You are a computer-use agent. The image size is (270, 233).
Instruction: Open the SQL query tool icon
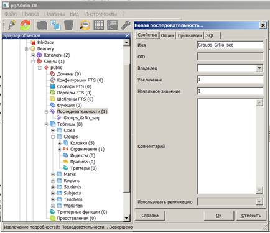(85, 25)
